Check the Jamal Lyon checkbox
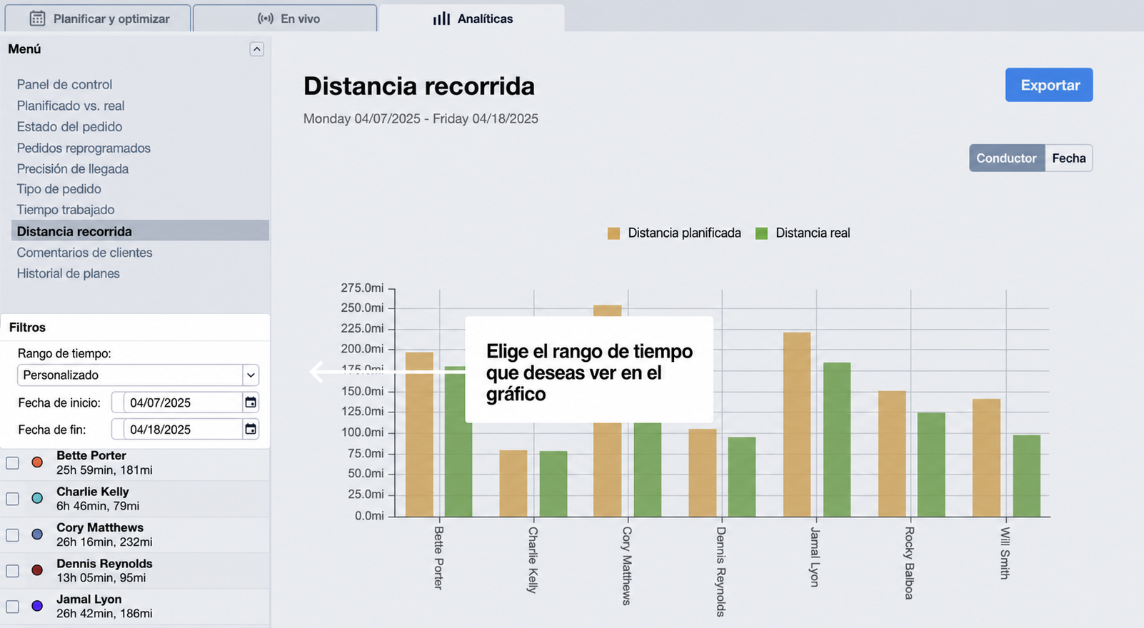The height and width of the screenshot is (628, 1144). coord(12,607)
